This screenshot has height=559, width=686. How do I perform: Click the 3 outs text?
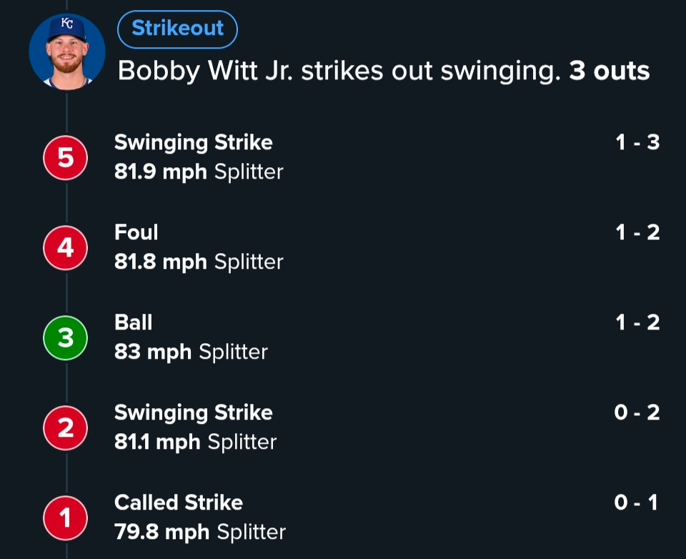tap(609, 71)
